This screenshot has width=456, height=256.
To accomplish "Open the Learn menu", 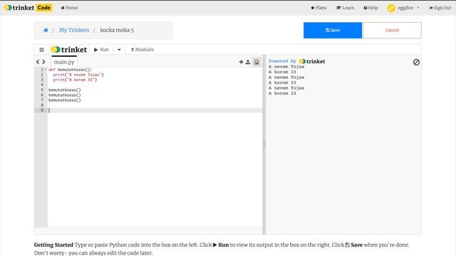I will [345, 8].
